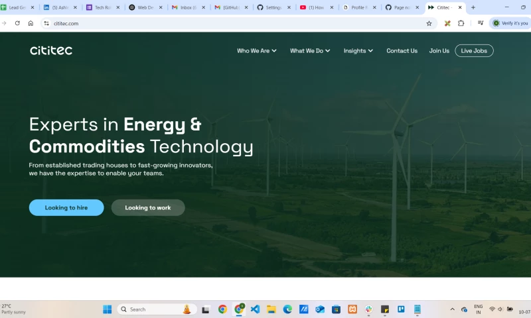
Task: Open Slack from the taskbar
Action: coord(369,309)
